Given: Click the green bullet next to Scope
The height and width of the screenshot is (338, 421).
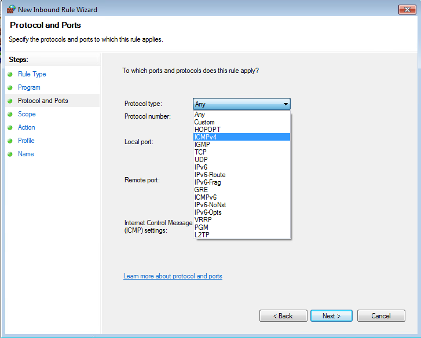Looking at the screenshot, I should point(10,114).
